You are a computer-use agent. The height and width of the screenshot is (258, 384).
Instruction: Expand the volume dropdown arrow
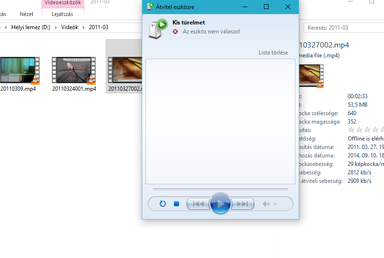[x=275, y=204]
